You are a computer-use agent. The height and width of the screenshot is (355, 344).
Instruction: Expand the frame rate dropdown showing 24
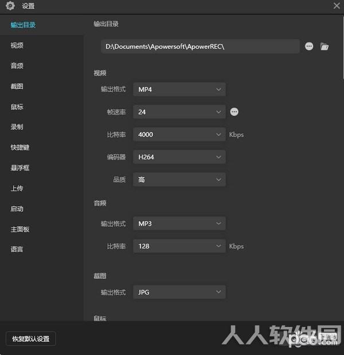point(179,112)
